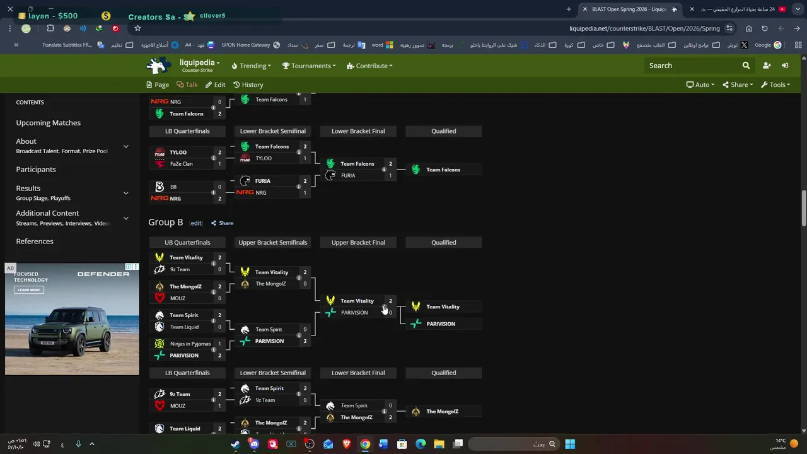The height and width of the screenshot is (454, 807).
Task: Click the Team Falcons logo in Qualified column
Action: [415, 170]
